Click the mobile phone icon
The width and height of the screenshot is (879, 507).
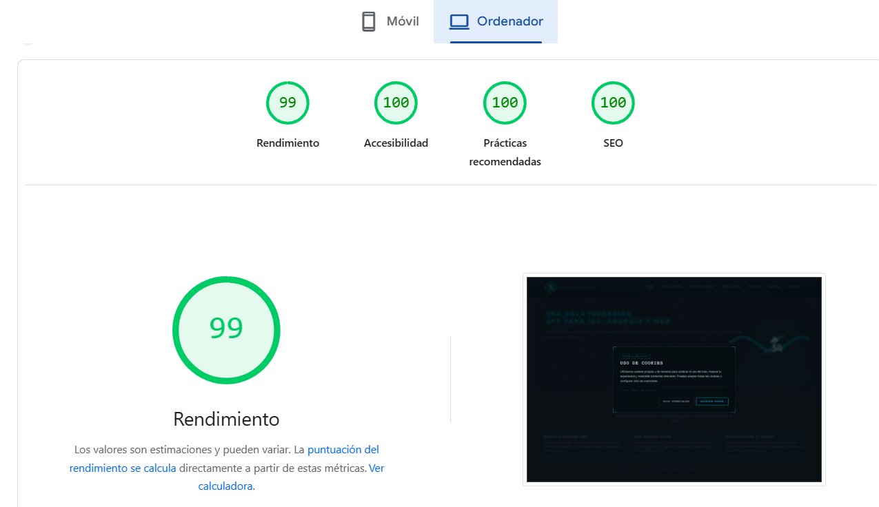point(369,21)
